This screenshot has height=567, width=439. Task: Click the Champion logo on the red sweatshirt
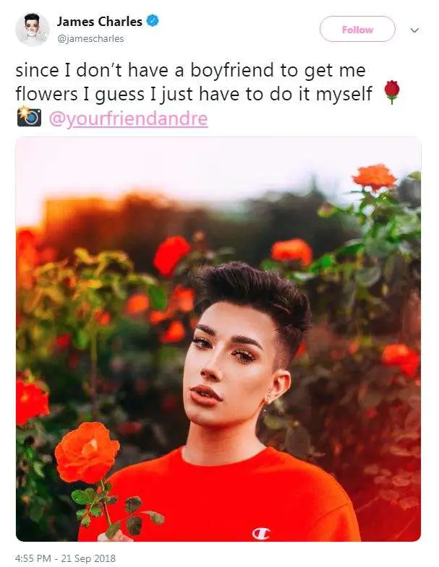point(261,533)
